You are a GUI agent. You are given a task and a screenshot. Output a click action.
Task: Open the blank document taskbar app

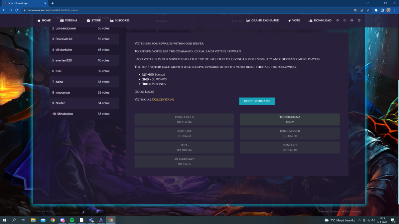81,220
